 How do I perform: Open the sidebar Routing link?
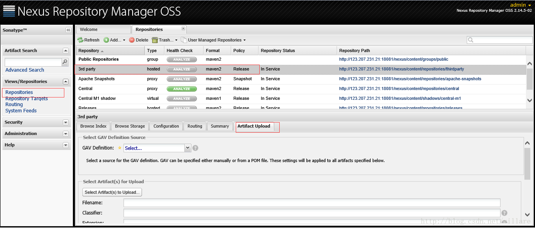14,105
